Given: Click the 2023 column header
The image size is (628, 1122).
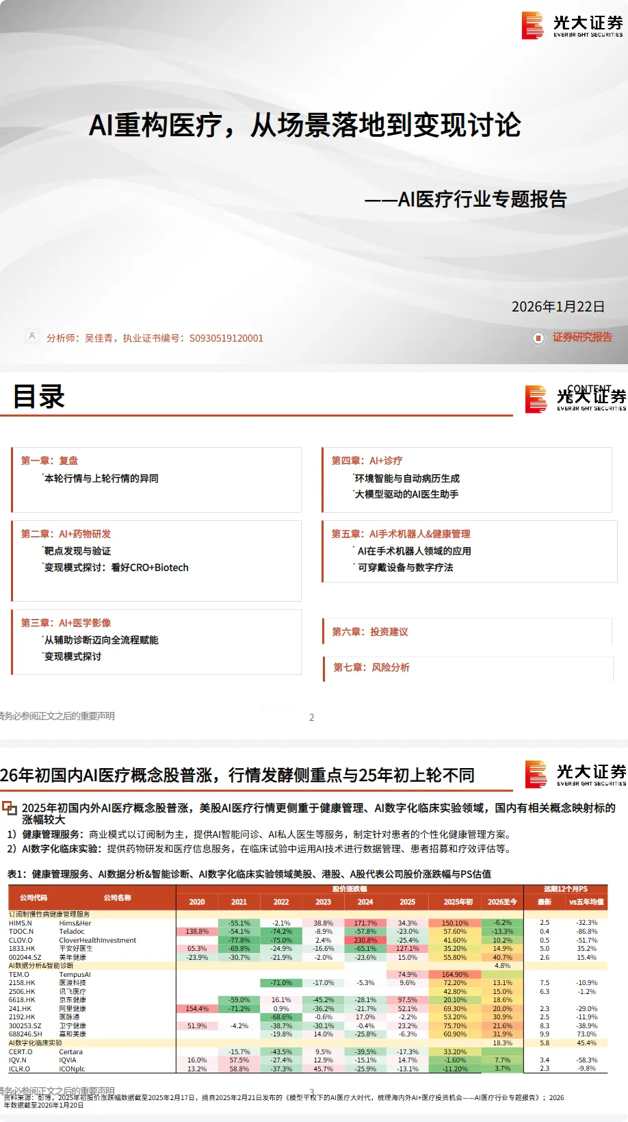Looking at the screenshot, I should 324,902.
